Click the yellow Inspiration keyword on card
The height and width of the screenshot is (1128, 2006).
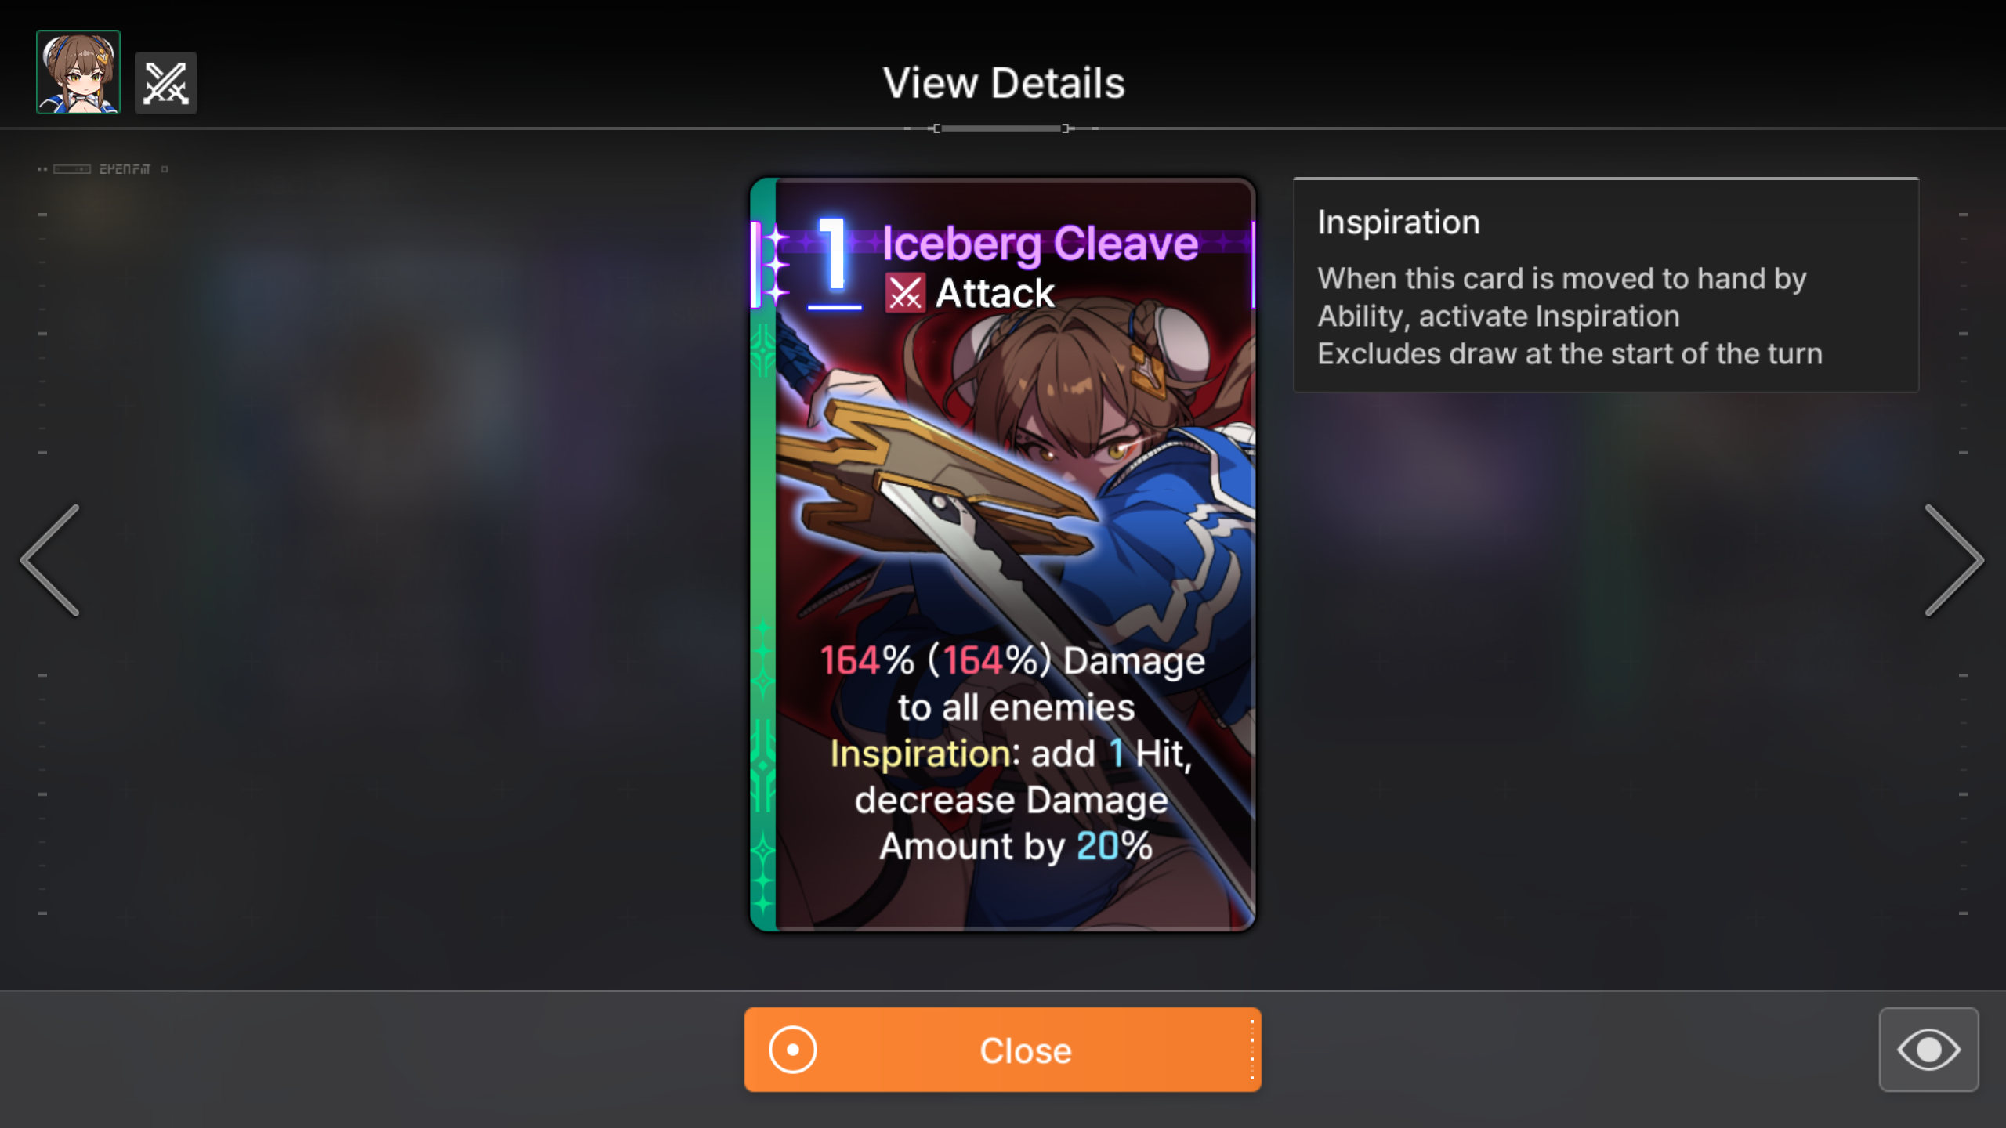pyautogui.click(x=920, y=754)
